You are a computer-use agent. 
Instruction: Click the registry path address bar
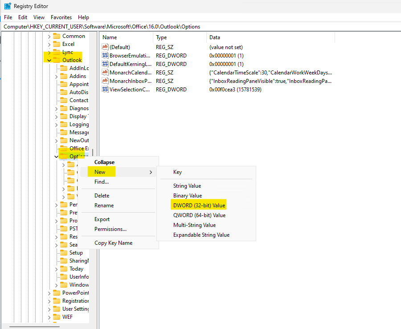200,27
